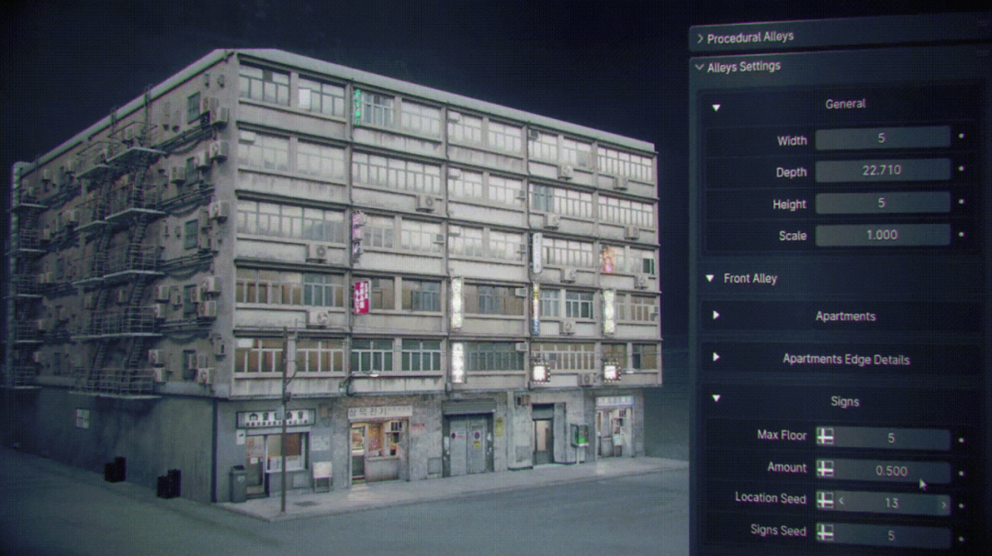Click the Depth label text
992x556 pixels.
pos(791,172)
